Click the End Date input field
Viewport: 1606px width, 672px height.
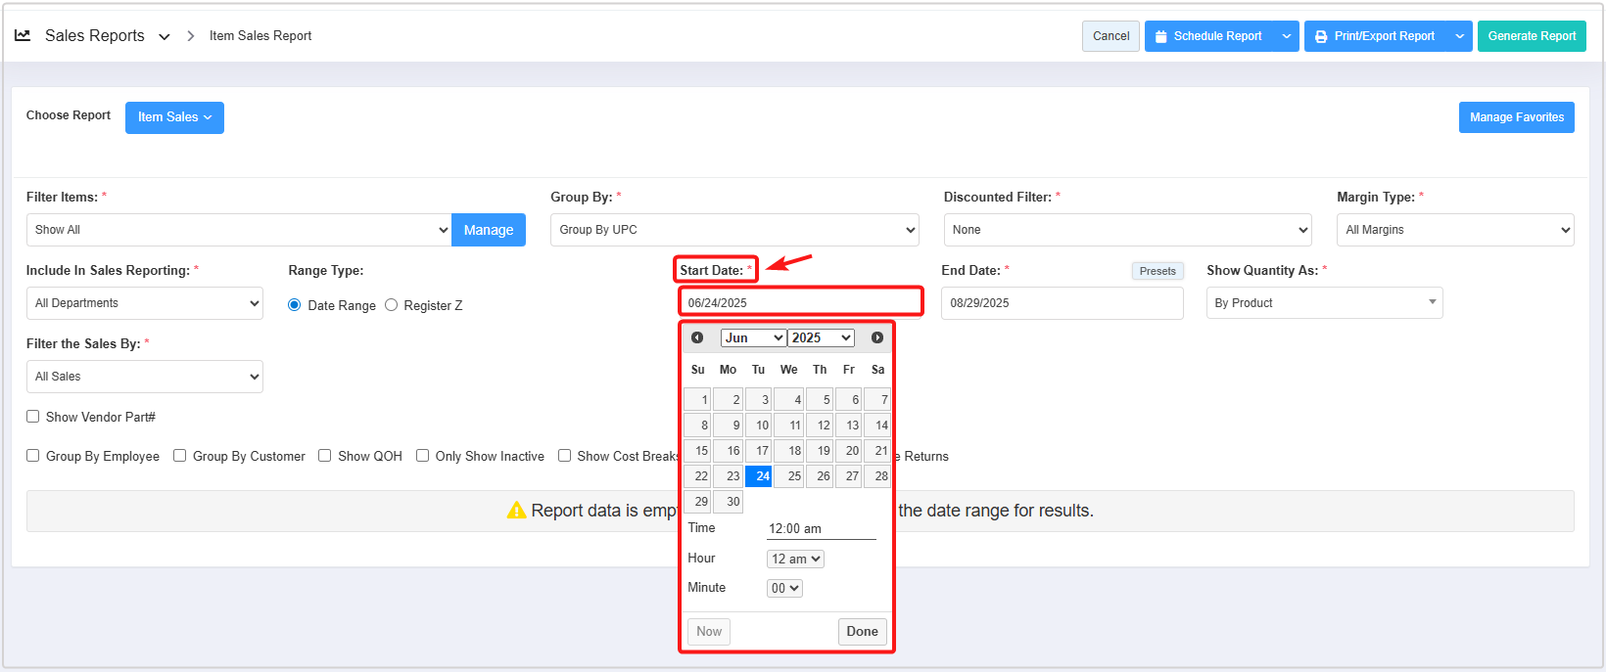pyautogui.click(x=1062, y=303)
